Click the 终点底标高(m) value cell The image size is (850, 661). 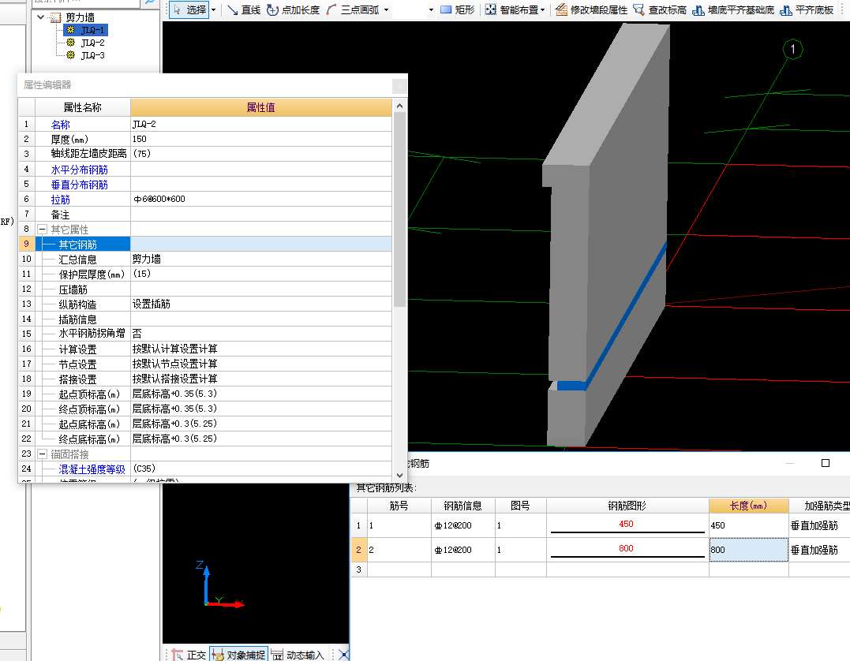point(260,439)
